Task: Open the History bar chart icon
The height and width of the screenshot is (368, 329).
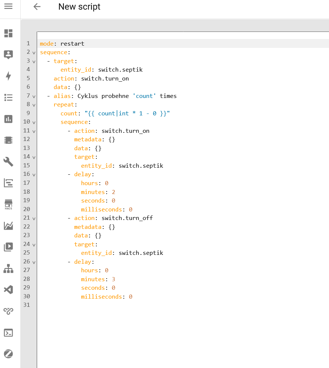Action: point(8,119)
